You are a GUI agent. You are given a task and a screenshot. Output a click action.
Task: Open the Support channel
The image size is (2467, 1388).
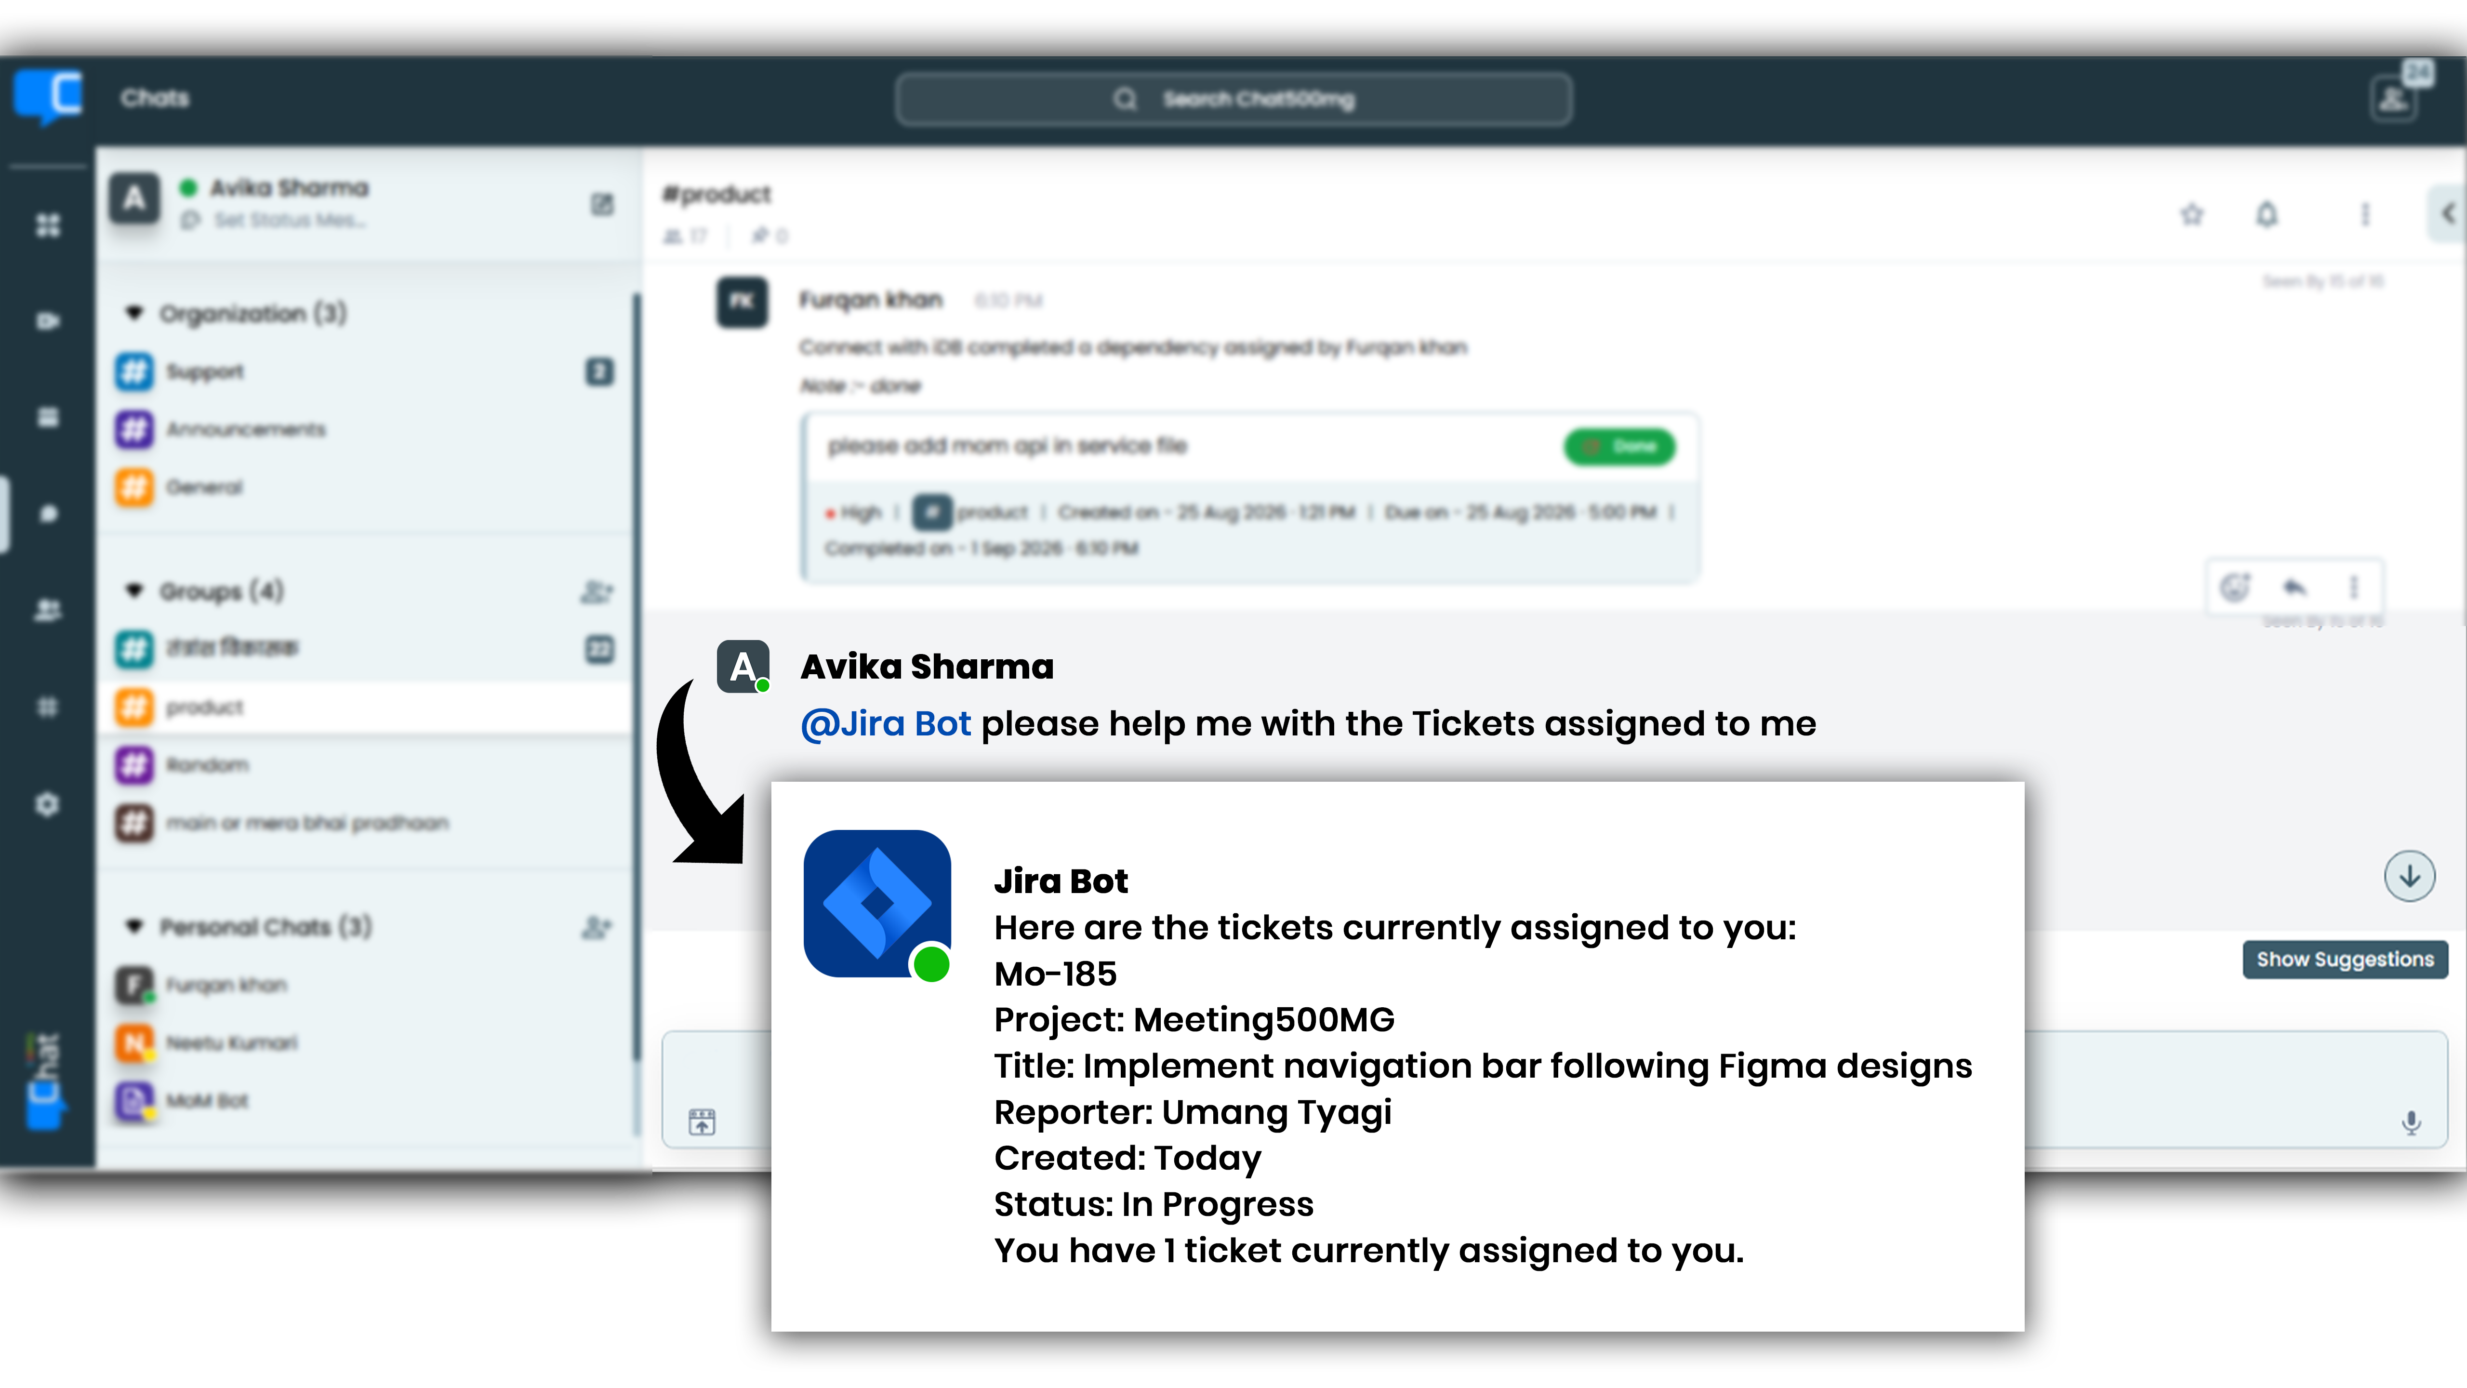click(364, 372)
